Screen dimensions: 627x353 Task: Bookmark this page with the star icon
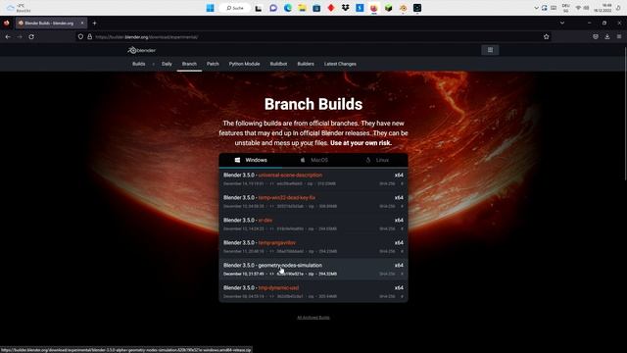coord(547,37)
